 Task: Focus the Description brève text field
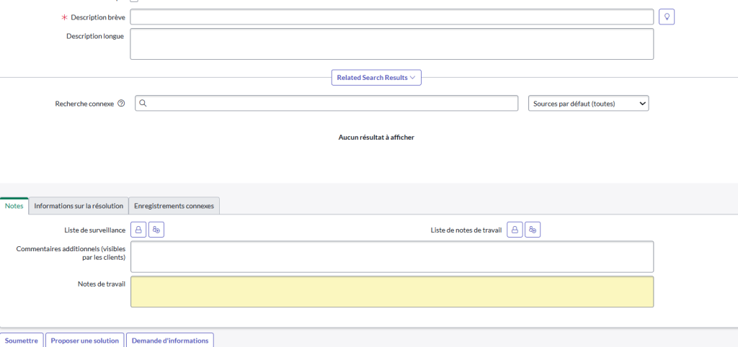point(391,17)
